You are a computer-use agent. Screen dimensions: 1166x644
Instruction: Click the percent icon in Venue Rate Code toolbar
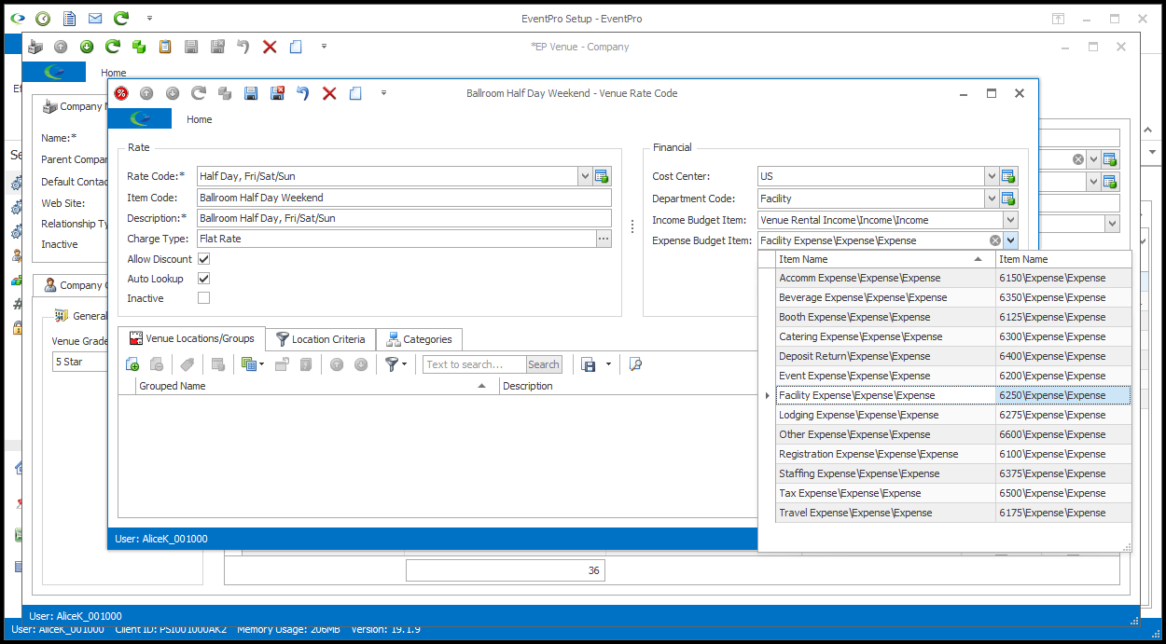point(121,93)
